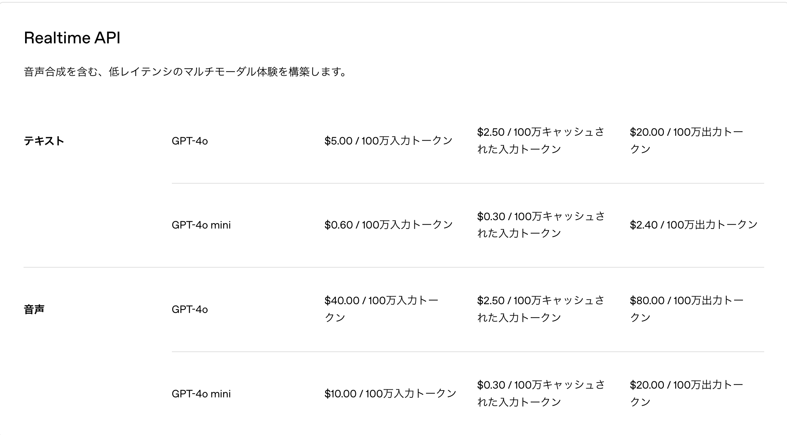787x435 pixels.
Task: Click audio GPT-4o mini $20.00 output price
Action: click(x=687, y=393)
